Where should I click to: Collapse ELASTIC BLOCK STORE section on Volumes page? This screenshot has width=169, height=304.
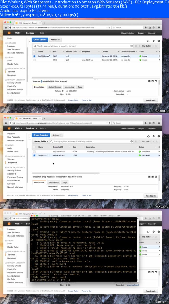tap(6, 69)
